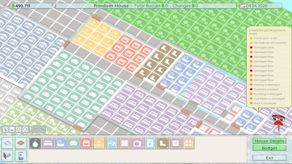Viewport: 292px width, 164px height.
Task: Click the $490.711 money balance
Action: pos(31,6)
